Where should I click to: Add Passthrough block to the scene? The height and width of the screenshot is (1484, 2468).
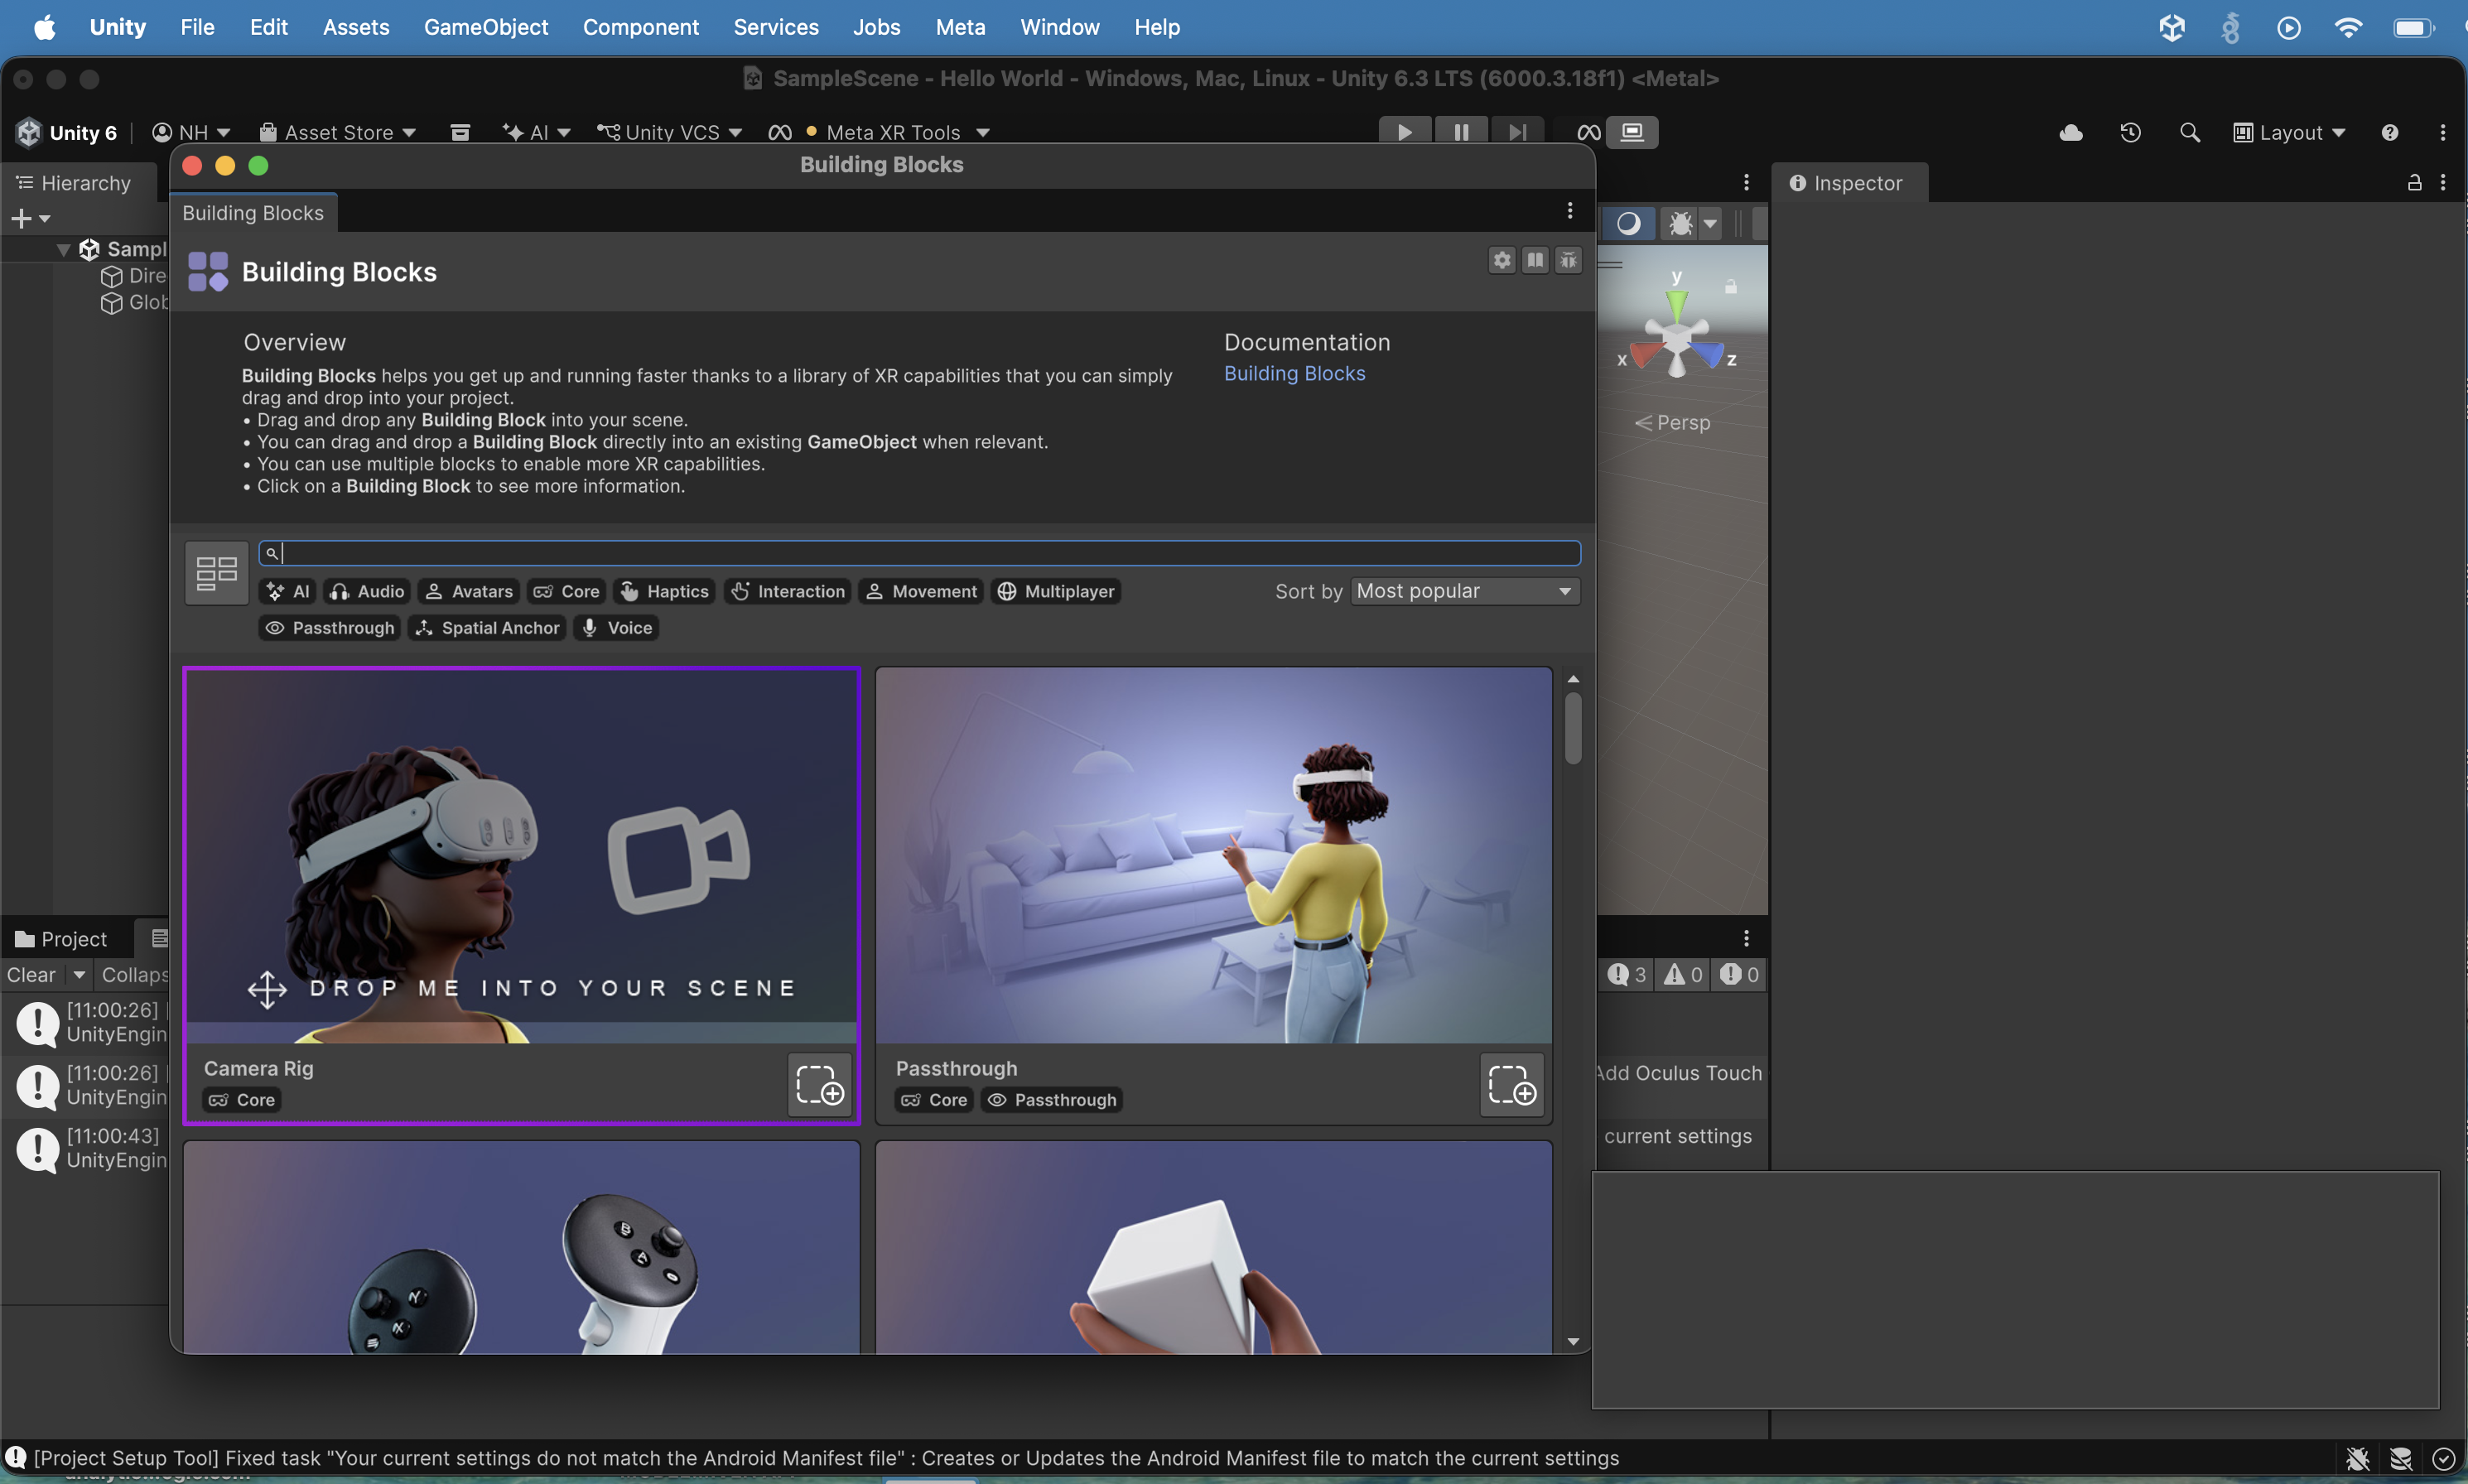click(1512, 1084)
